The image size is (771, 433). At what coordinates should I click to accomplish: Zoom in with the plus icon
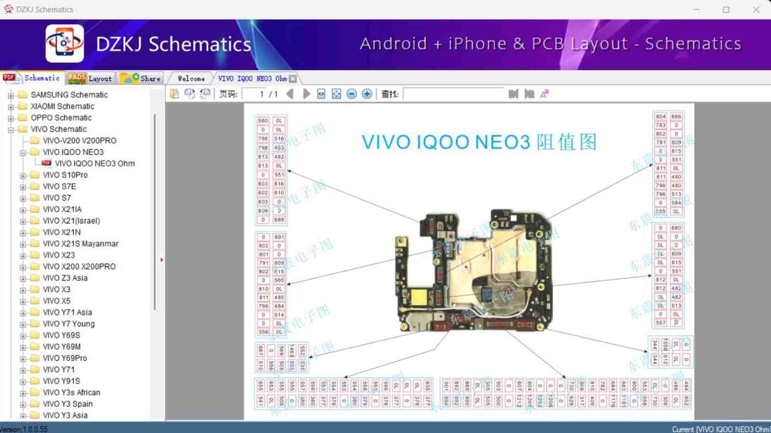pos(367,94)
